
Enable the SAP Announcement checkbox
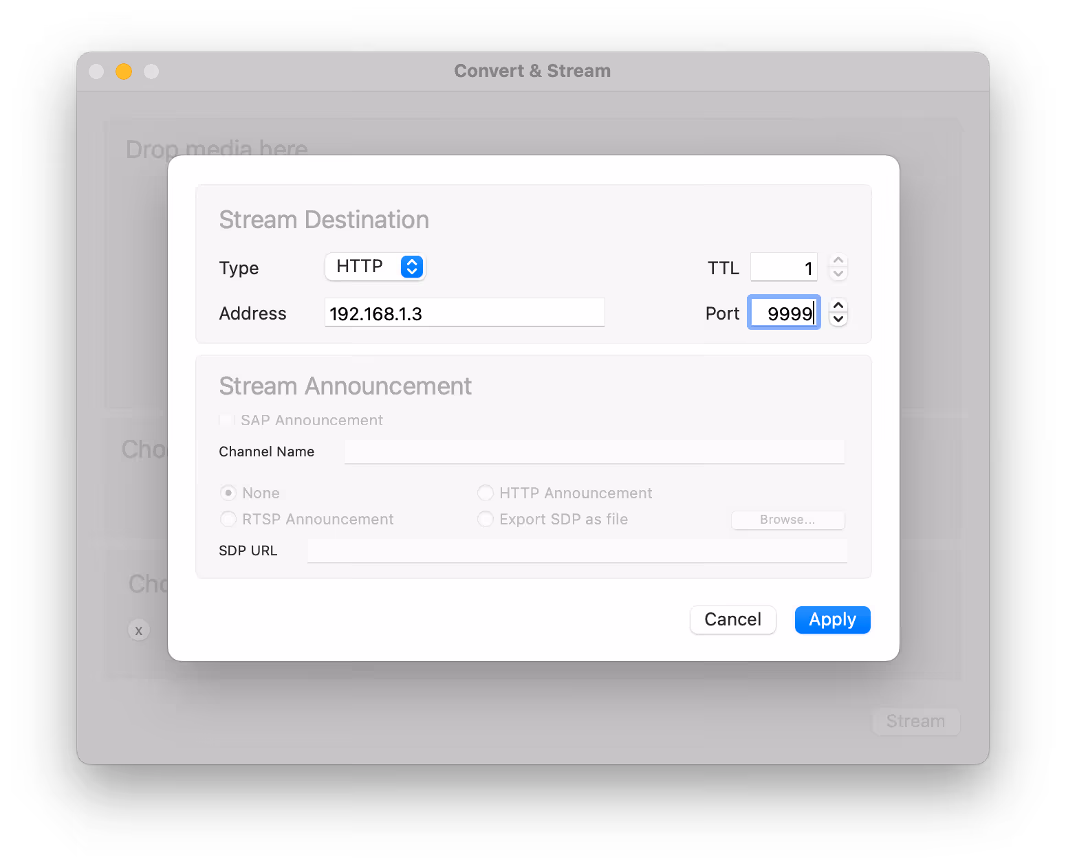pos(226,420)
